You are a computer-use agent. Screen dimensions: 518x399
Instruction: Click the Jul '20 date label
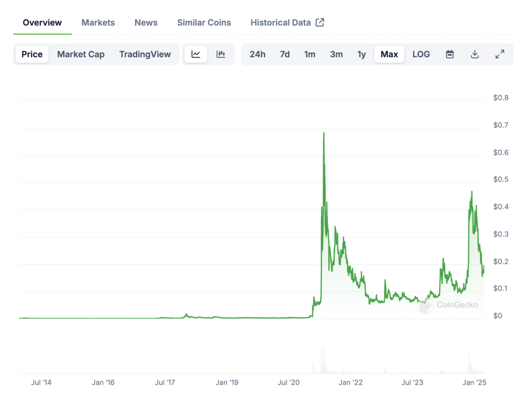[289, 382]
